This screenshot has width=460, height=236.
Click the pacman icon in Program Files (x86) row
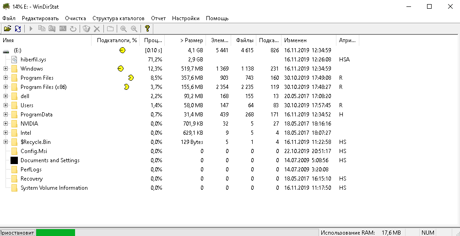[x=126, y=87]
